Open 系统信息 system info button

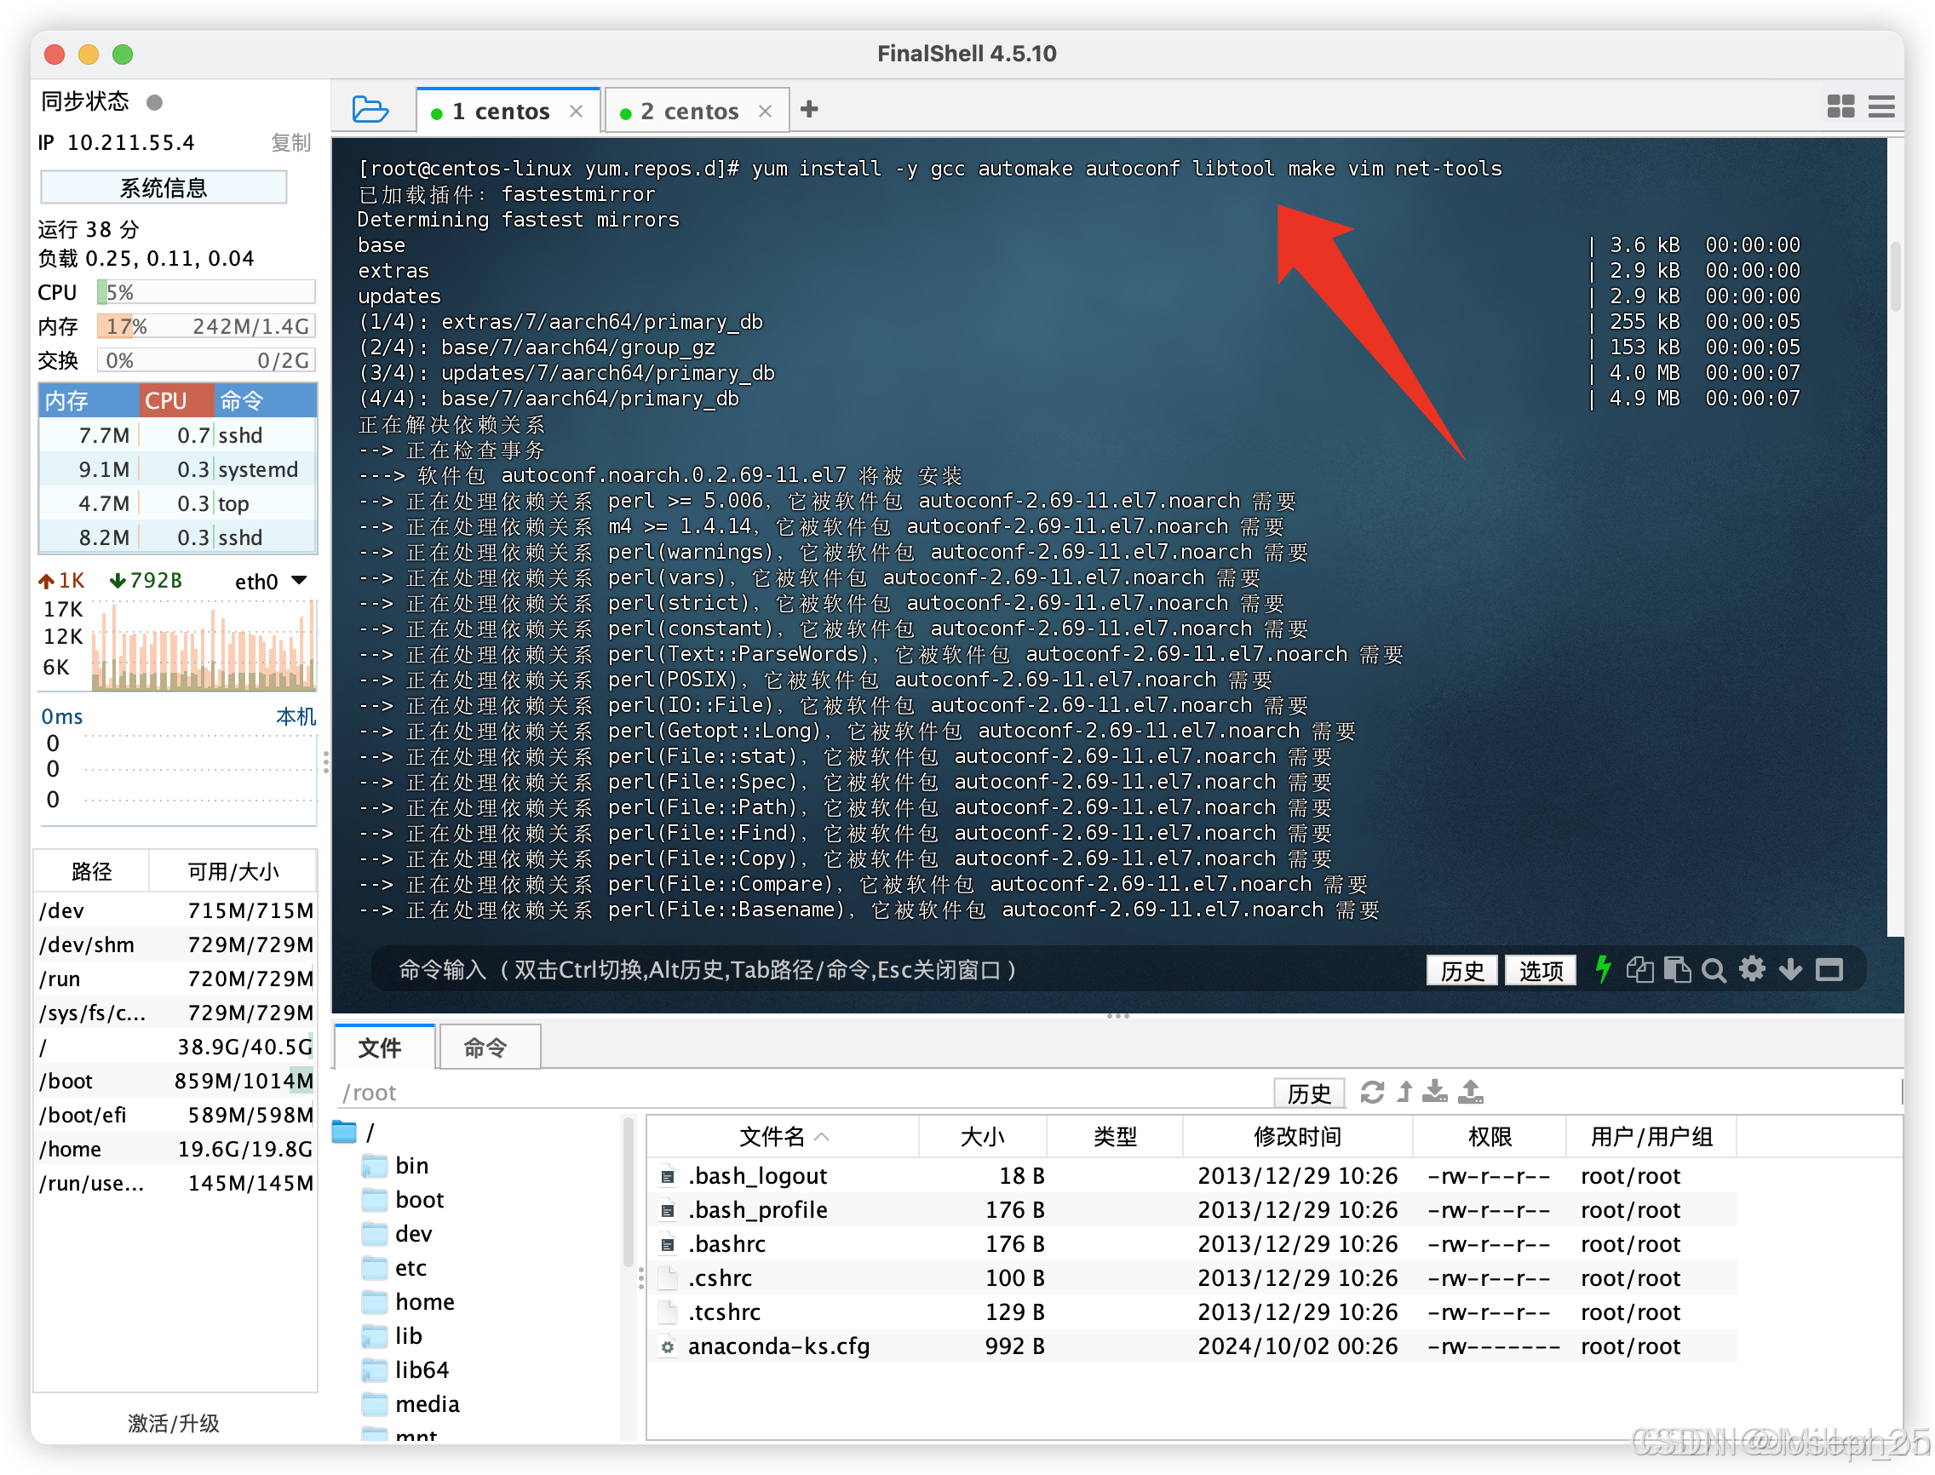[x=164, y=187]
